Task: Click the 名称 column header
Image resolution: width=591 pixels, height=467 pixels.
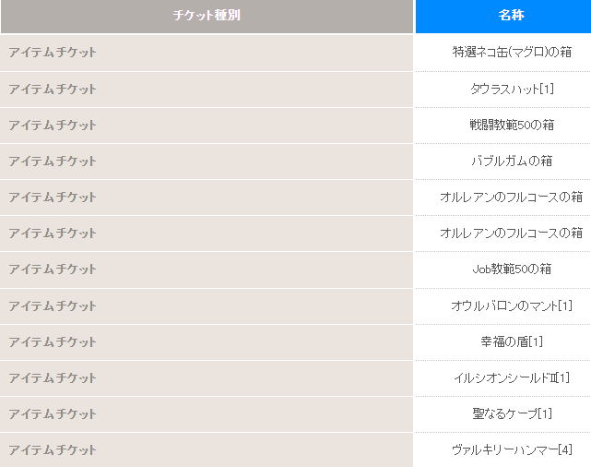Action: click(511, 16)
